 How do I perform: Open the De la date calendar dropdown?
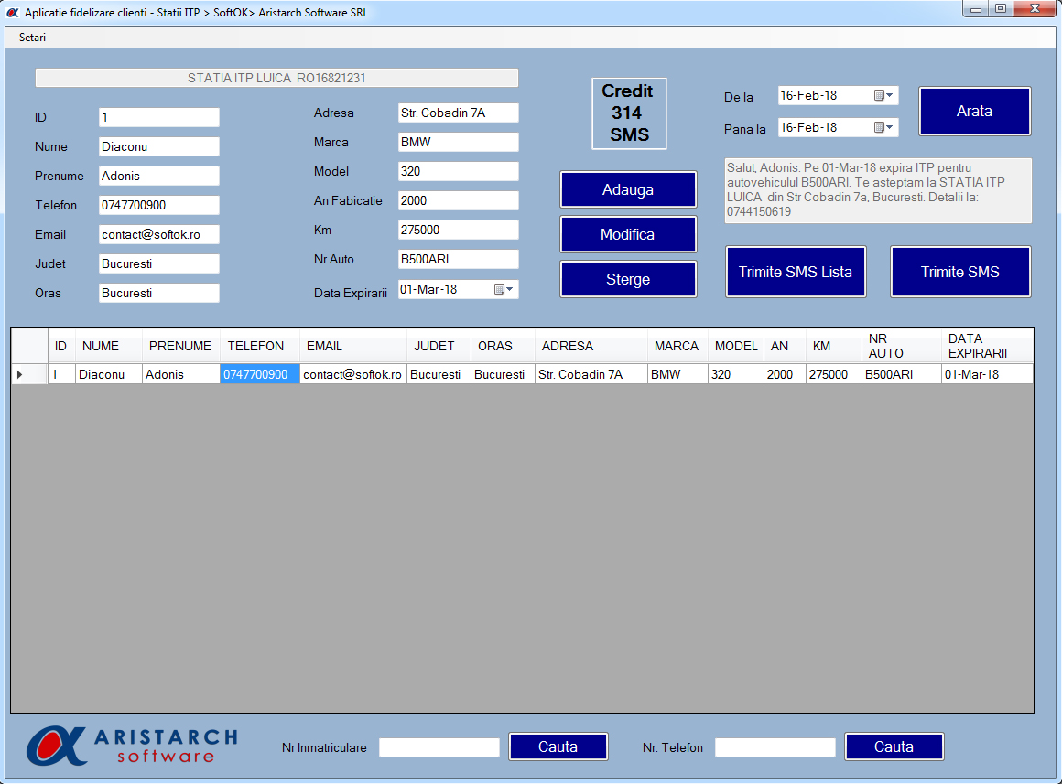click(883, 95)
